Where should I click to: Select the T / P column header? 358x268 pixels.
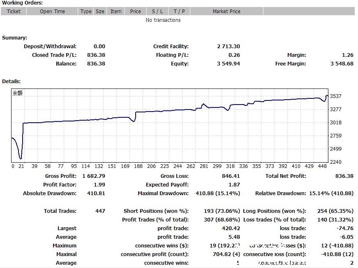179,11
